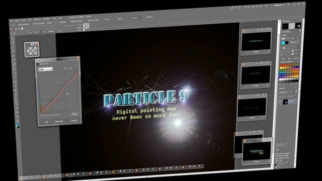The image size is (322, 181).
Task: Open the Default blend mode dropdown
Action: pyautogui.click(x=283, y=92)
